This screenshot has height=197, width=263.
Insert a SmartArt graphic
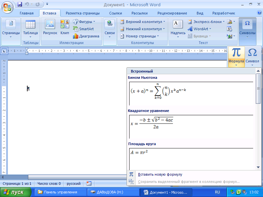pos(84,29)
